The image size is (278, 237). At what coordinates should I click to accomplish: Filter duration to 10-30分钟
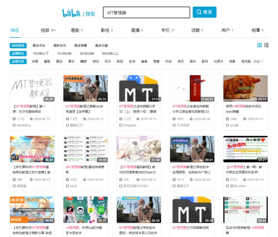pyautogui.click(x=64, y=54)
